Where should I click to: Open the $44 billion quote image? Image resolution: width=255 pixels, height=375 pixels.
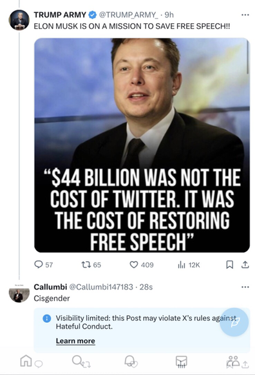[142, 145]
